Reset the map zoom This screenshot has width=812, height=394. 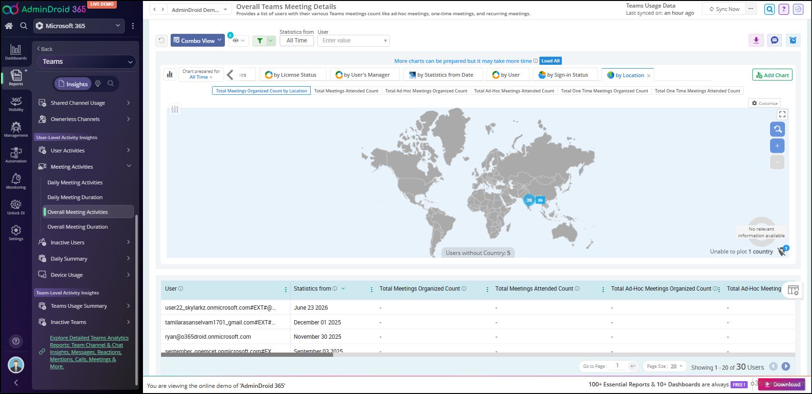coord(777,129)
